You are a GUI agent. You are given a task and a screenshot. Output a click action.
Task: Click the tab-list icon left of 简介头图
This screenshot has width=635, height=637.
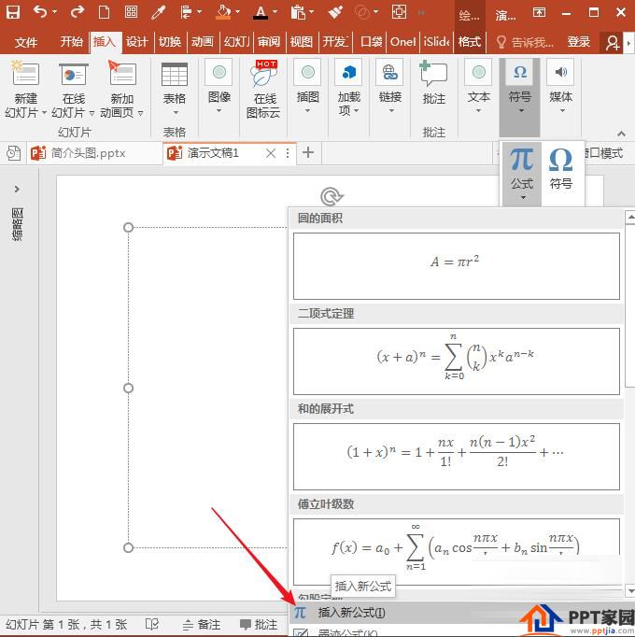click(13, 153)
